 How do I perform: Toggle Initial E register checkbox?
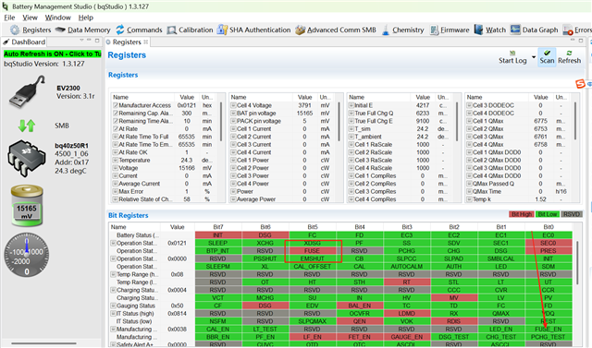pyautogui.click(x=351, y=105)
